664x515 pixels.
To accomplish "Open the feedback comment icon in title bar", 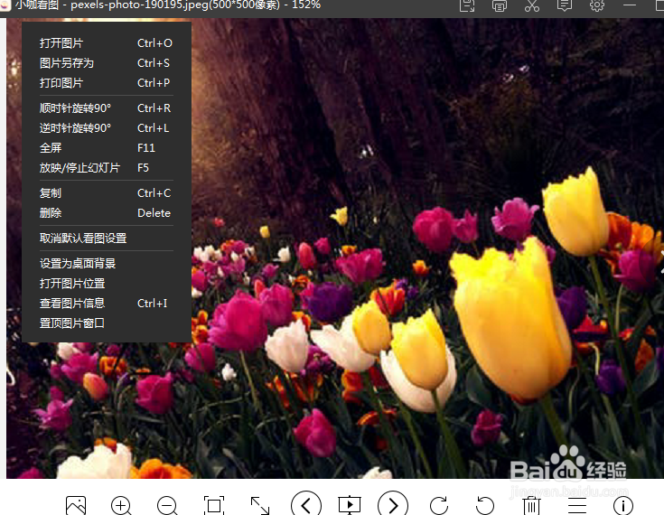I will 565,5.
